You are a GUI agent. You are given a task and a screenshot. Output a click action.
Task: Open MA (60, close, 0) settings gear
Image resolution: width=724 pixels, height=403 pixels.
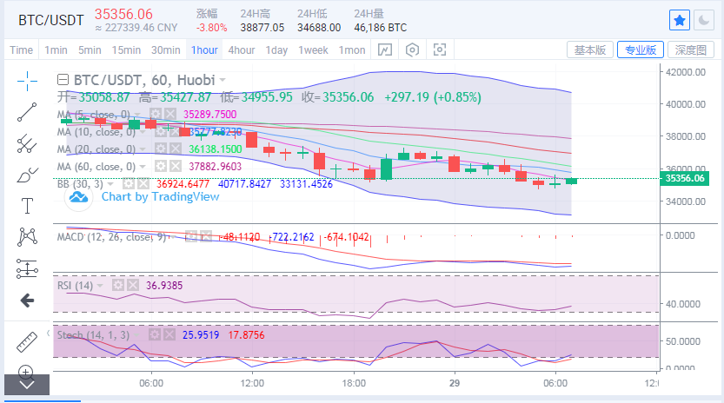point(160,166)
